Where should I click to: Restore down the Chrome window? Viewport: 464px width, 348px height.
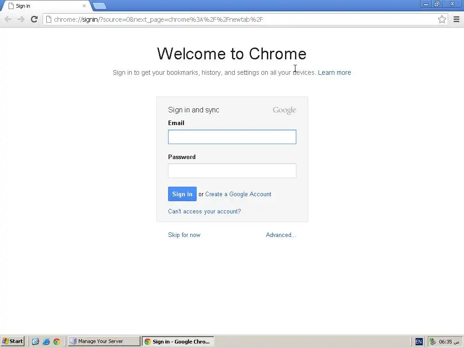[437, 4]
